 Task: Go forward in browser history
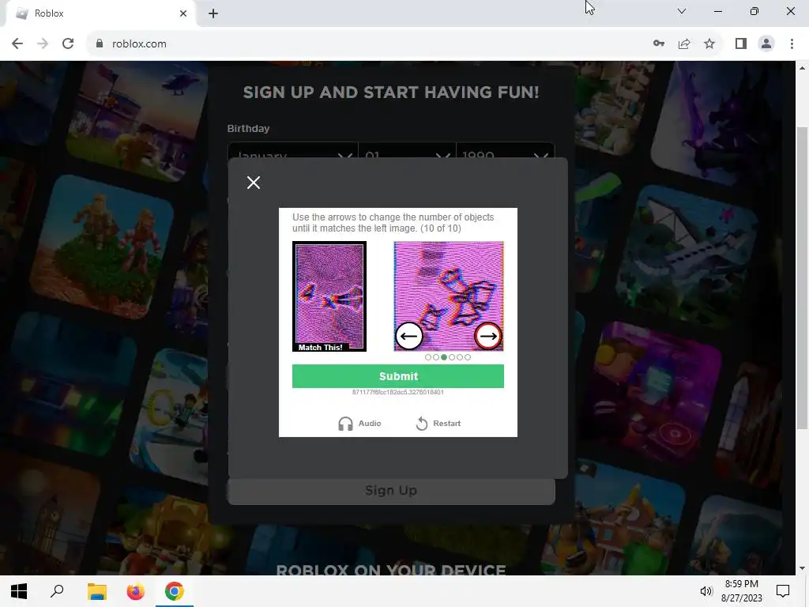[43, 44]
